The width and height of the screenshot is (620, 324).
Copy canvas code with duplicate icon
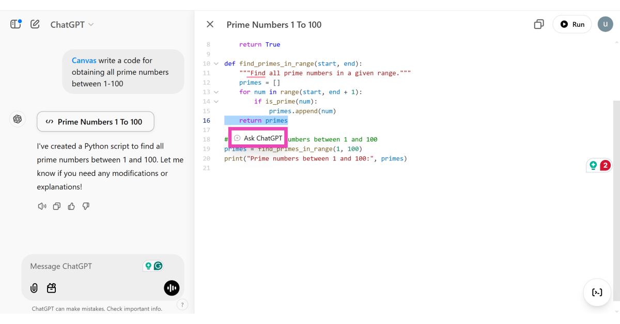(539, 24)
